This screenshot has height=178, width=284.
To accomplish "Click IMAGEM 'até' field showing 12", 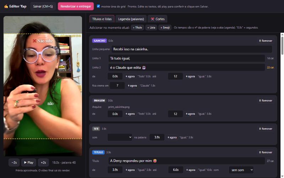I will click(x=175, y=114).
